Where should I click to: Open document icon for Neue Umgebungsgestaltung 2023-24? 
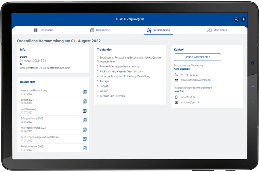85,139
